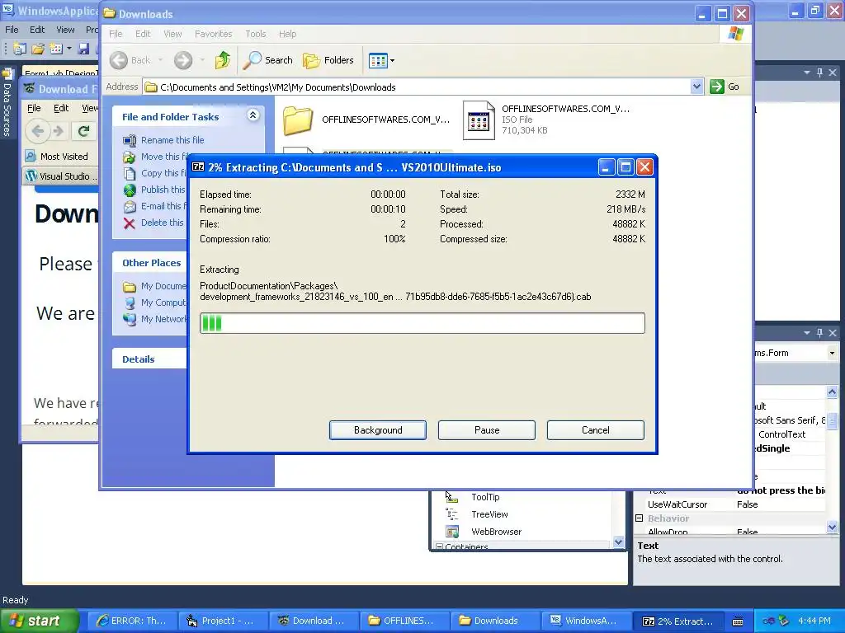
Task: Click Edit menu in Visual Basic window
Action: click(x=37, y=30)
